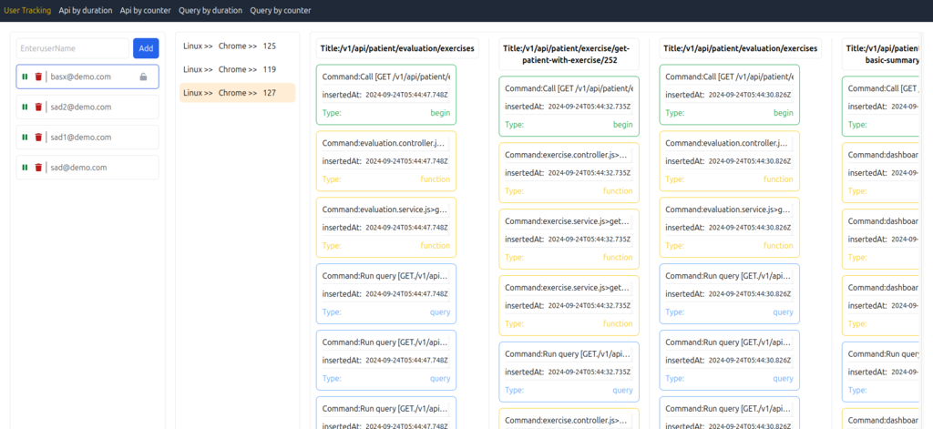Image resolution: width=933 pixels, height=429 pixels.
Task: Select user sad@demo.com
Action: (87, 168)
